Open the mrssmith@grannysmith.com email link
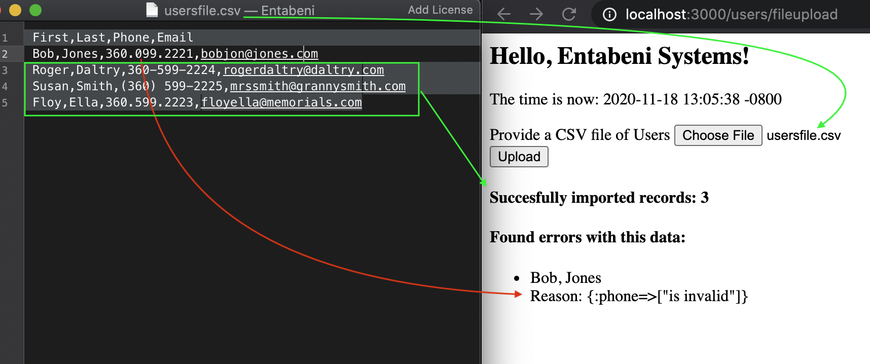The height and width of the screenshot is (364, 870). pyautogui.click(x=317, y=86)
